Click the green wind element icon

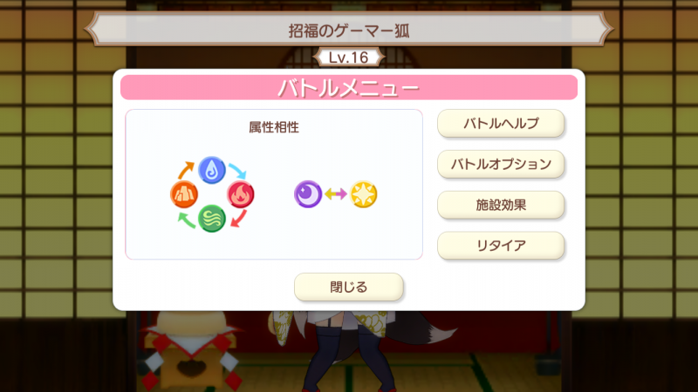pyautogui.click(x=211, y=219)
